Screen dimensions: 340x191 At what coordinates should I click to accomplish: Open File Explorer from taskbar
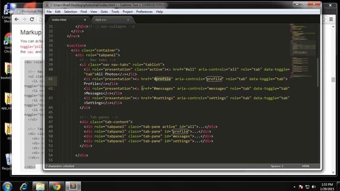tap(40, 186)
